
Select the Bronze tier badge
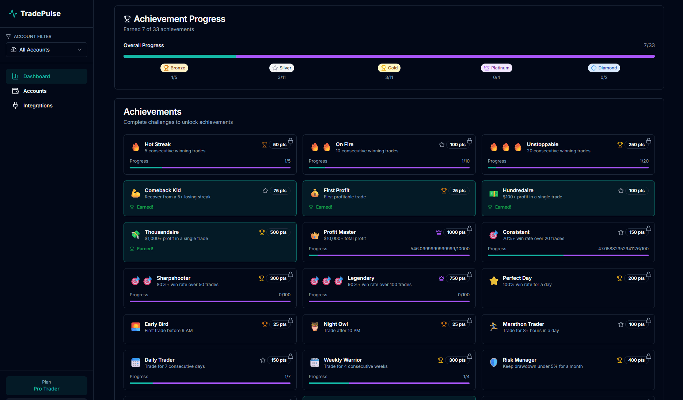[174, 68]
